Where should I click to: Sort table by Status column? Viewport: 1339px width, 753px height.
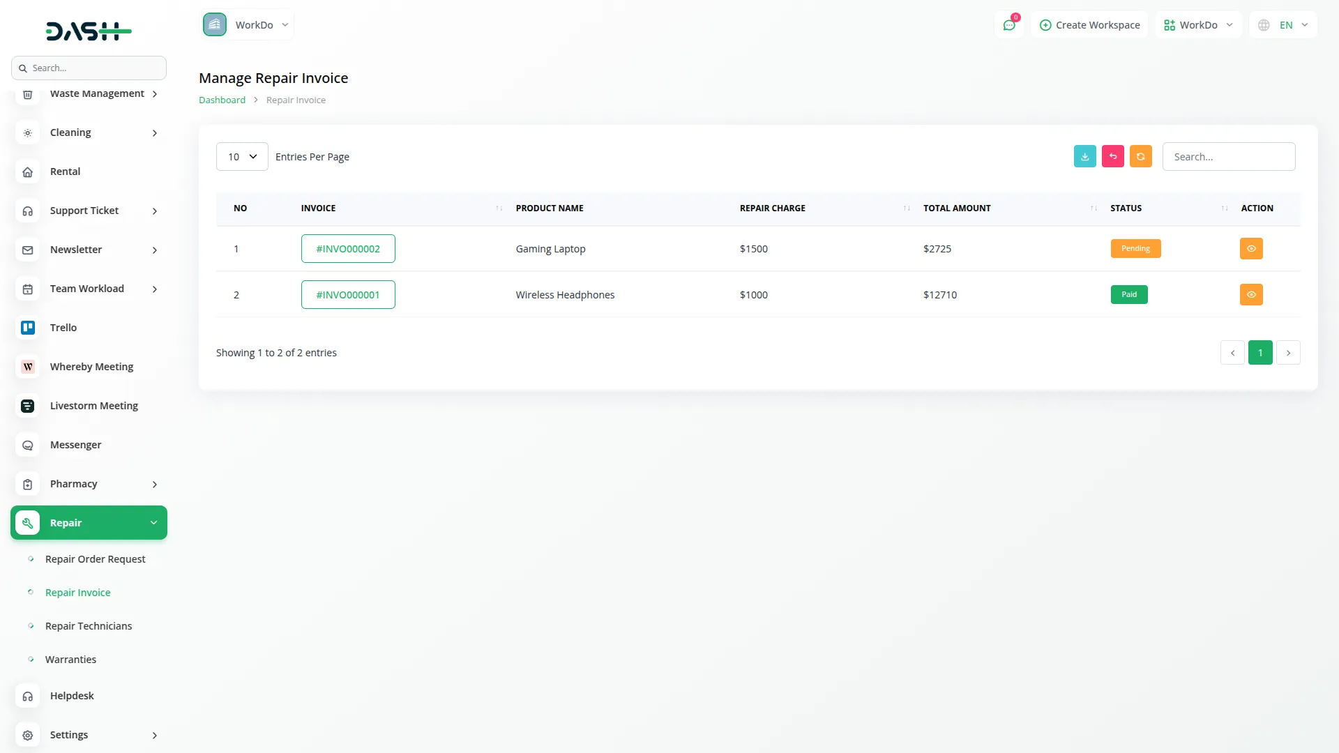(1126, 208)
